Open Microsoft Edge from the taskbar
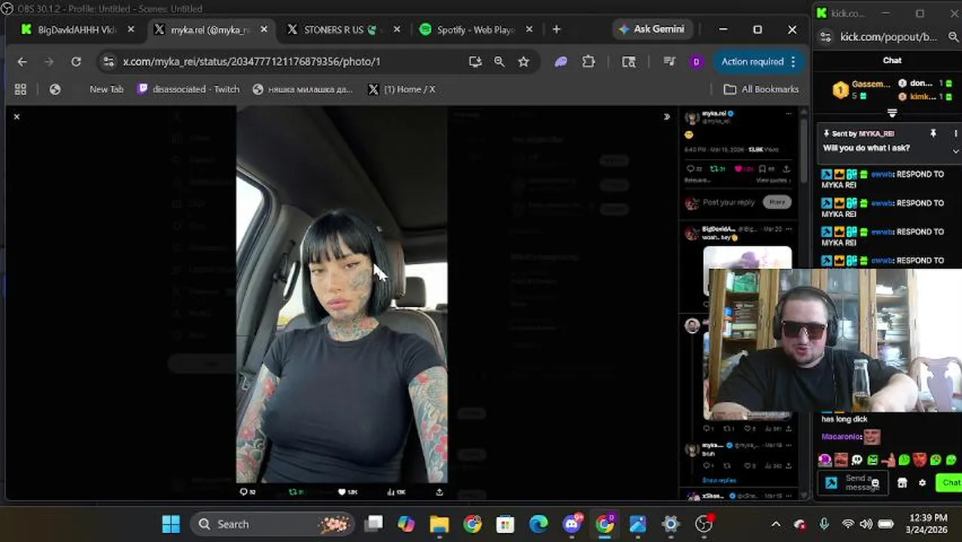Screen dimensions: 962x542 538,524
